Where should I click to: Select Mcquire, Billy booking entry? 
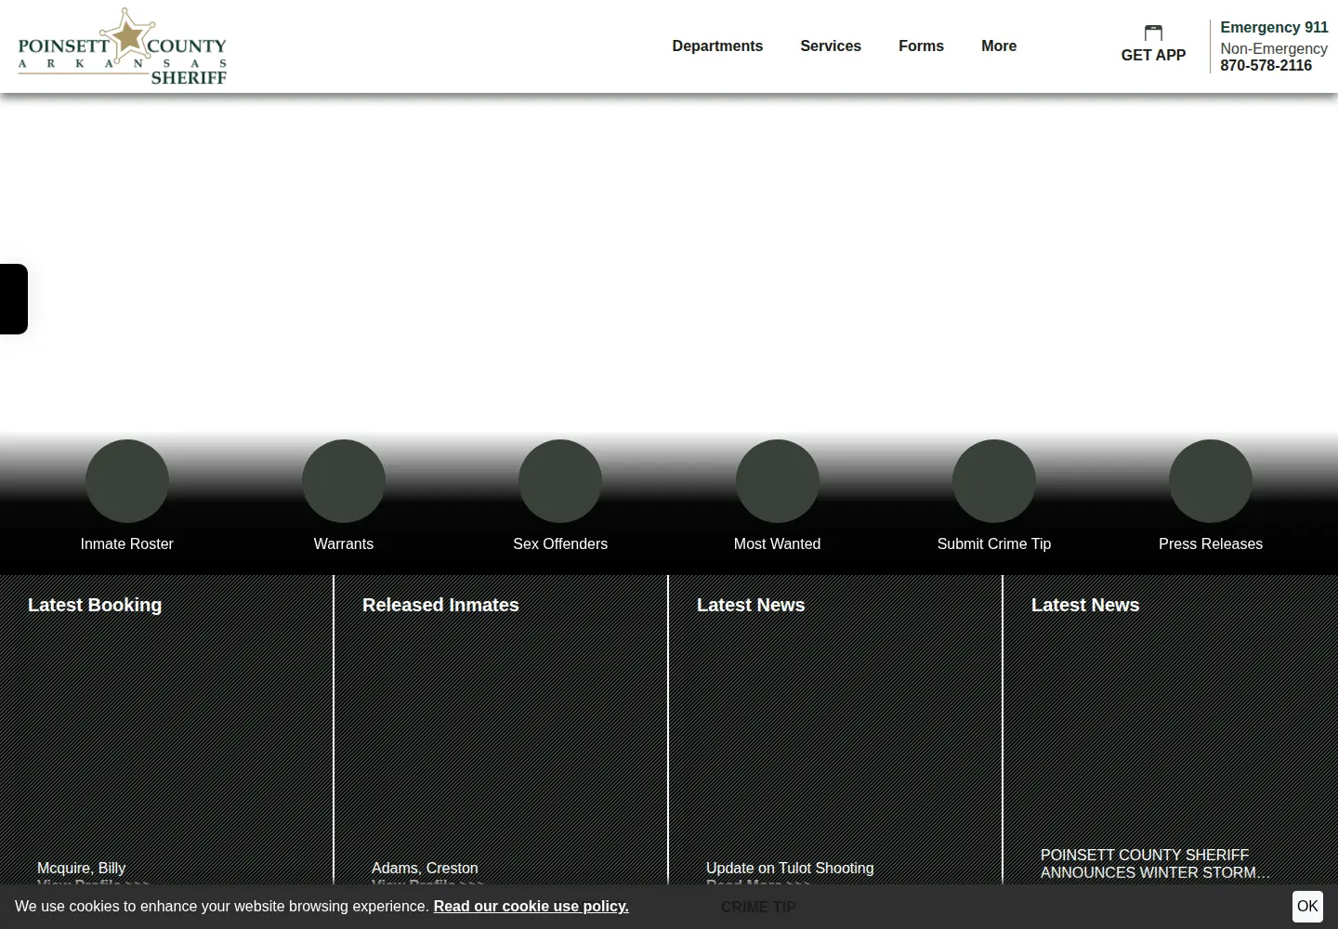click(82, 869)
